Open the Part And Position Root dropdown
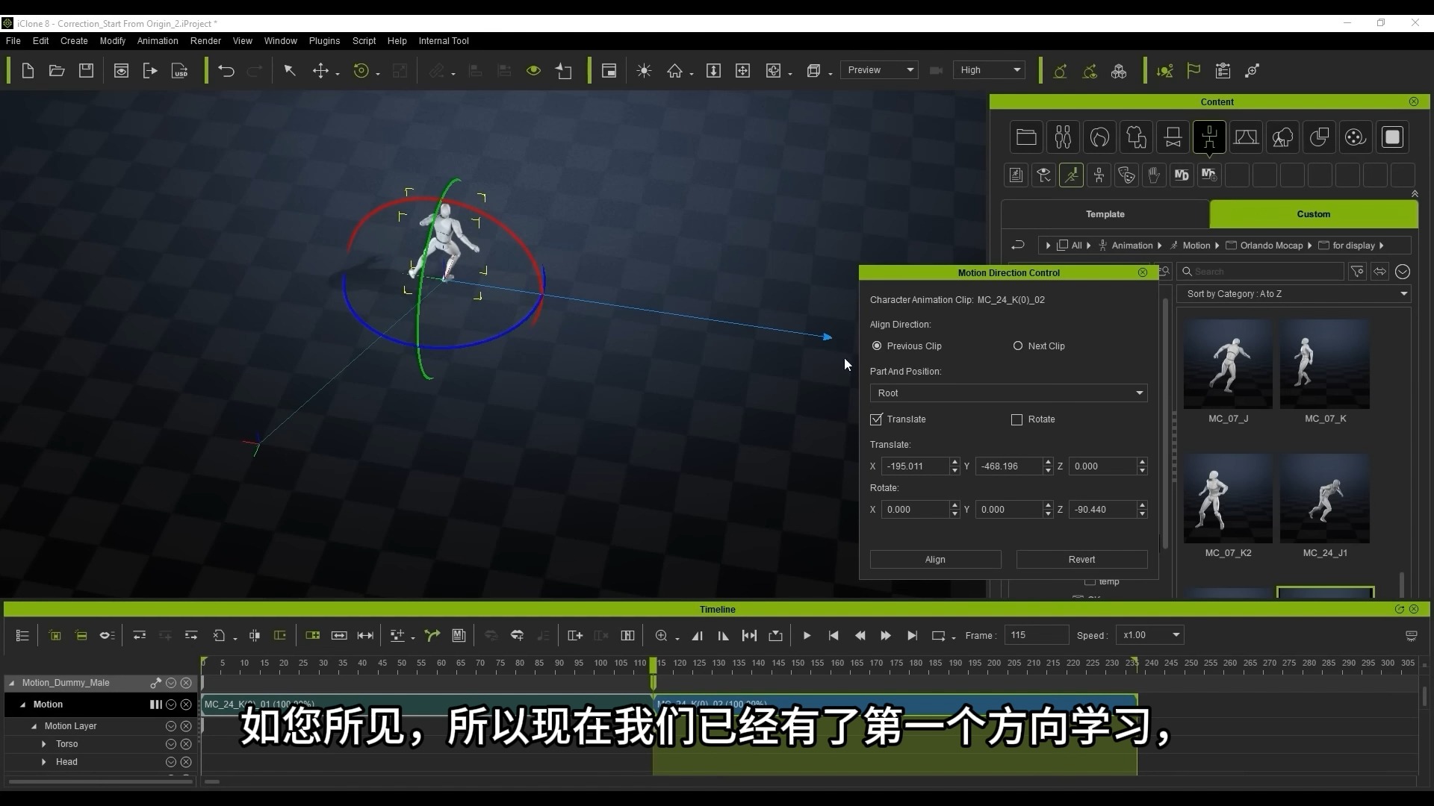The width and height of the screenshot is (1434, 806). [x=1008, y=393]
